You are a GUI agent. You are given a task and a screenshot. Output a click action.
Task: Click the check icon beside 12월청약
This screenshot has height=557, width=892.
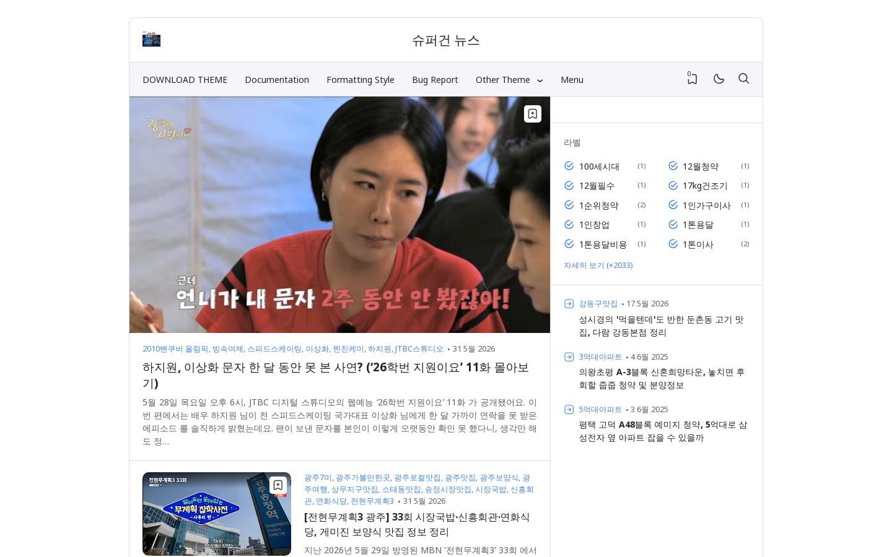pyautogui.click(x=673, y=166)
